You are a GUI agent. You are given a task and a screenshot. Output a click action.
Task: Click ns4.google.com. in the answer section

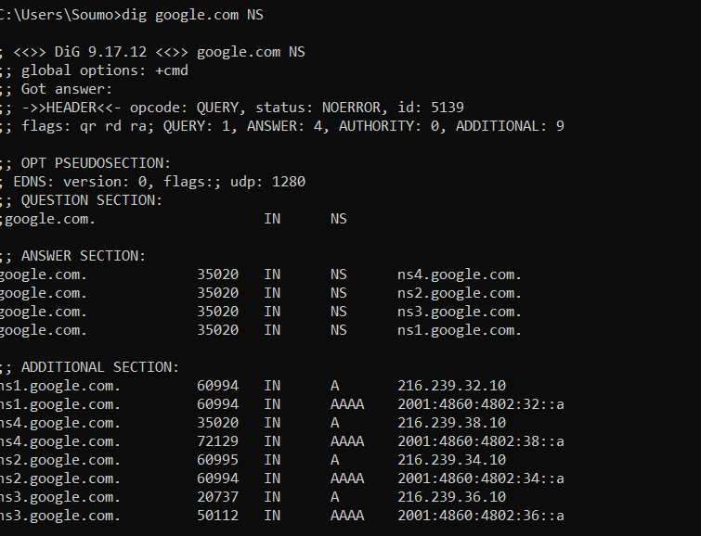tap(460, 274)
